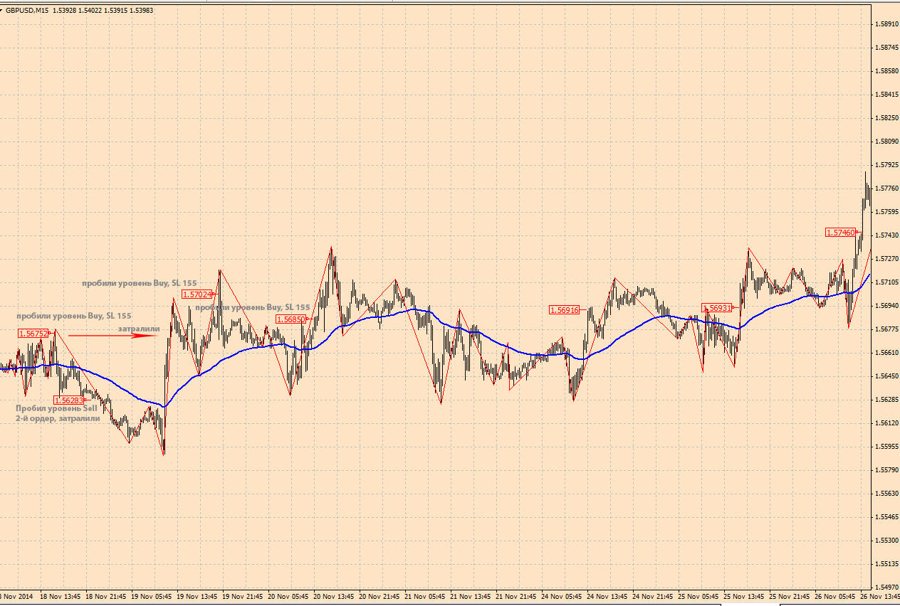900x606 pixels.
Task: Click the '25 Nov 13:45' time label
Action: click(x=744, y=596)
